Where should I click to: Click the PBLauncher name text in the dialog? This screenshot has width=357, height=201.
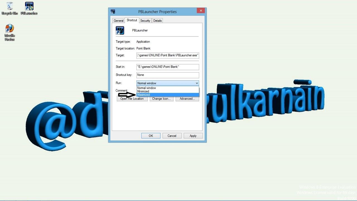point(140,30)
